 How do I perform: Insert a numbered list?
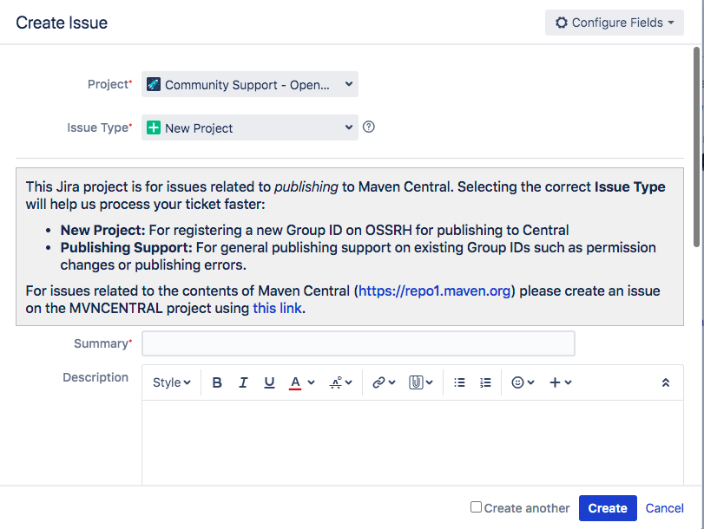pyautogui.click(x=485, y=382)
